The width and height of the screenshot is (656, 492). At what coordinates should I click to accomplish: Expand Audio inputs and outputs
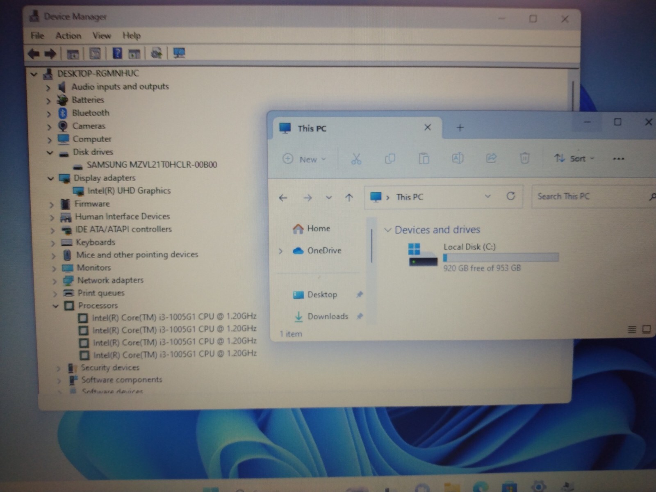48,88
